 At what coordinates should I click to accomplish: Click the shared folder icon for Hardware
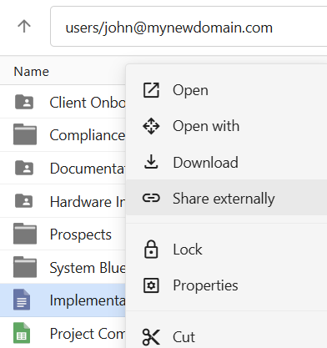(x=24, y=201)
